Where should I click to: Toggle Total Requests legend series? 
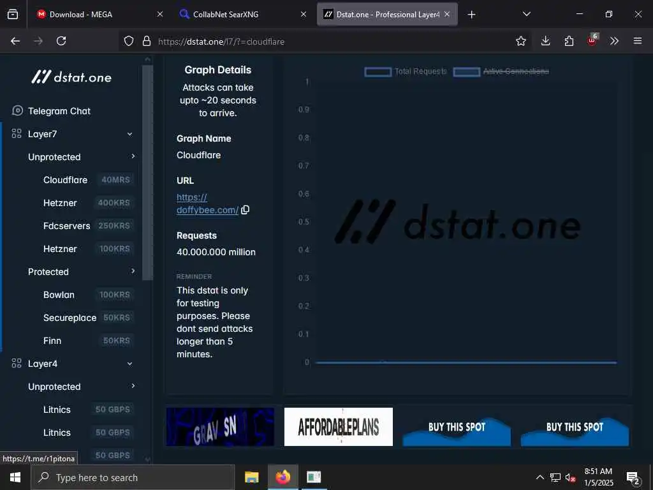(406, 71)
